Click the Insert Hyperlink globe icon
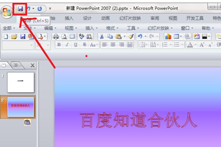Viewport: 221px width, 147px height. coord(187,37)
